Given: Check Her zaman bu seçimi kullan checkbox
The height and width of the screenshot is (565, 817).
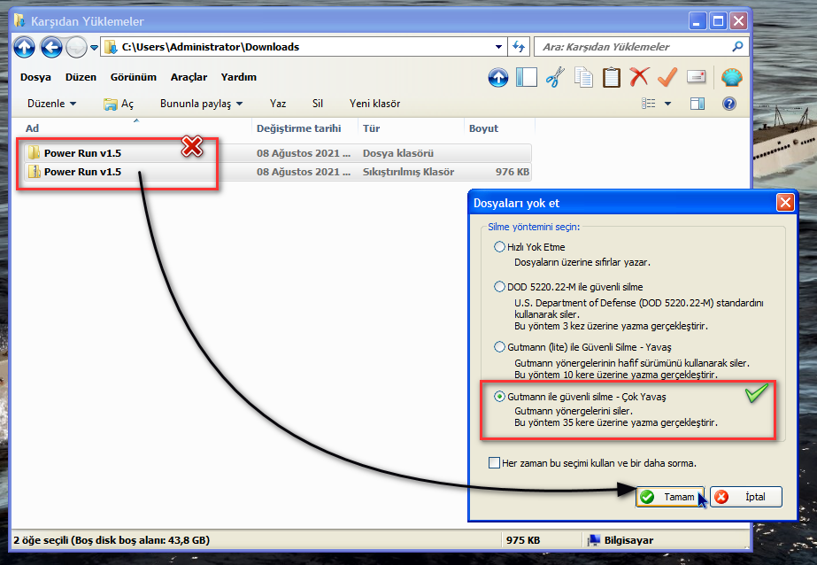Looking at the screenshot, I should coord(494,463).
